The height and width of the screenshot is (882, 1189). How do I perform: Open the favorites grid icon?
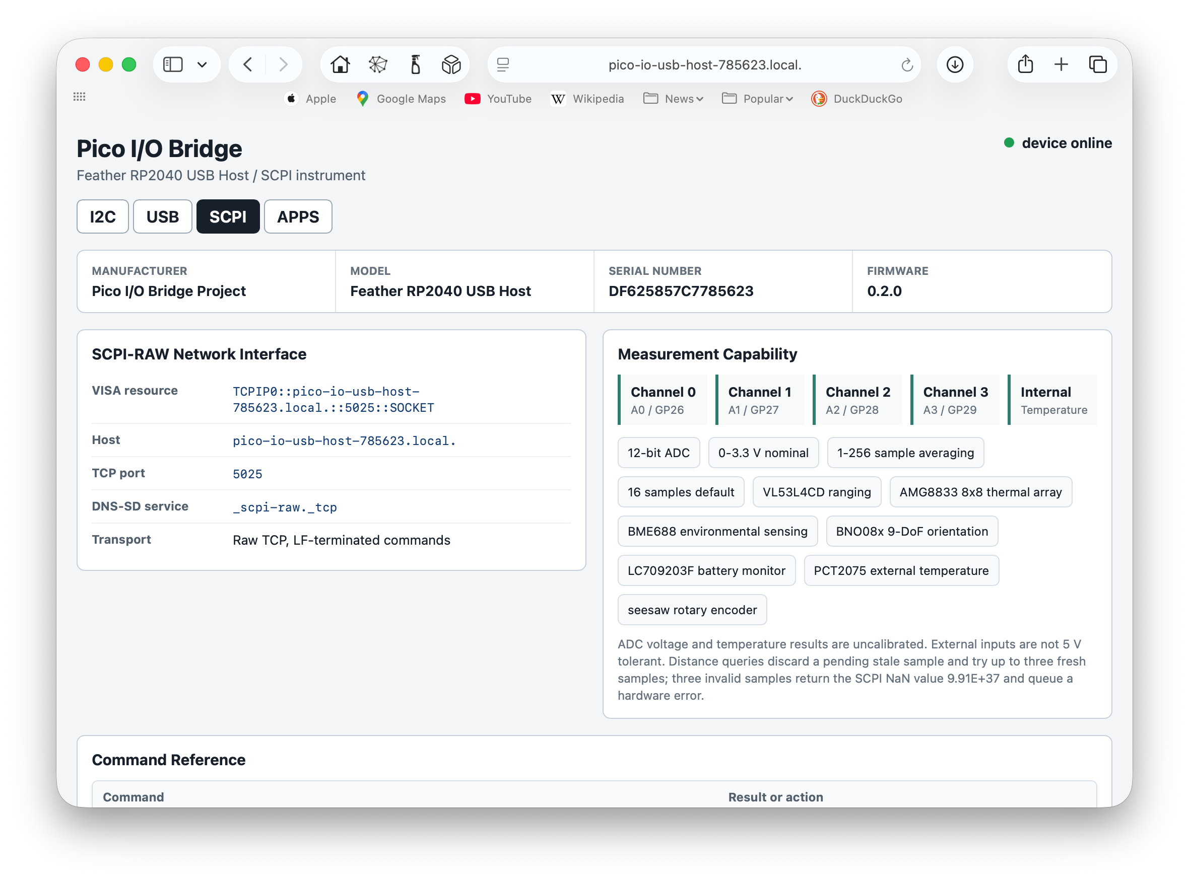point(80,97)
